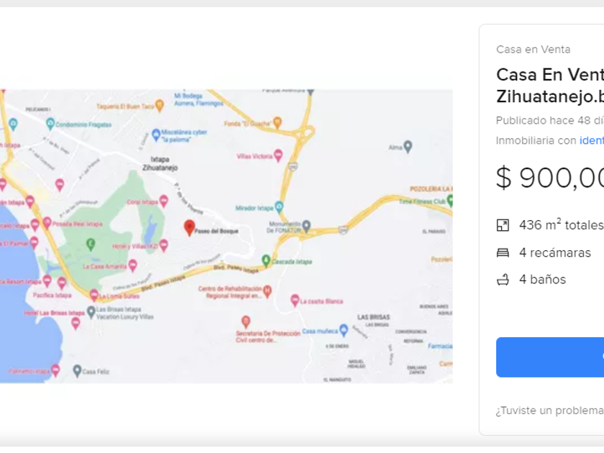Screen dimensions: 604x453
Task: Select the Taqueria El Buen Taco marker
Action: click(160, 106)
